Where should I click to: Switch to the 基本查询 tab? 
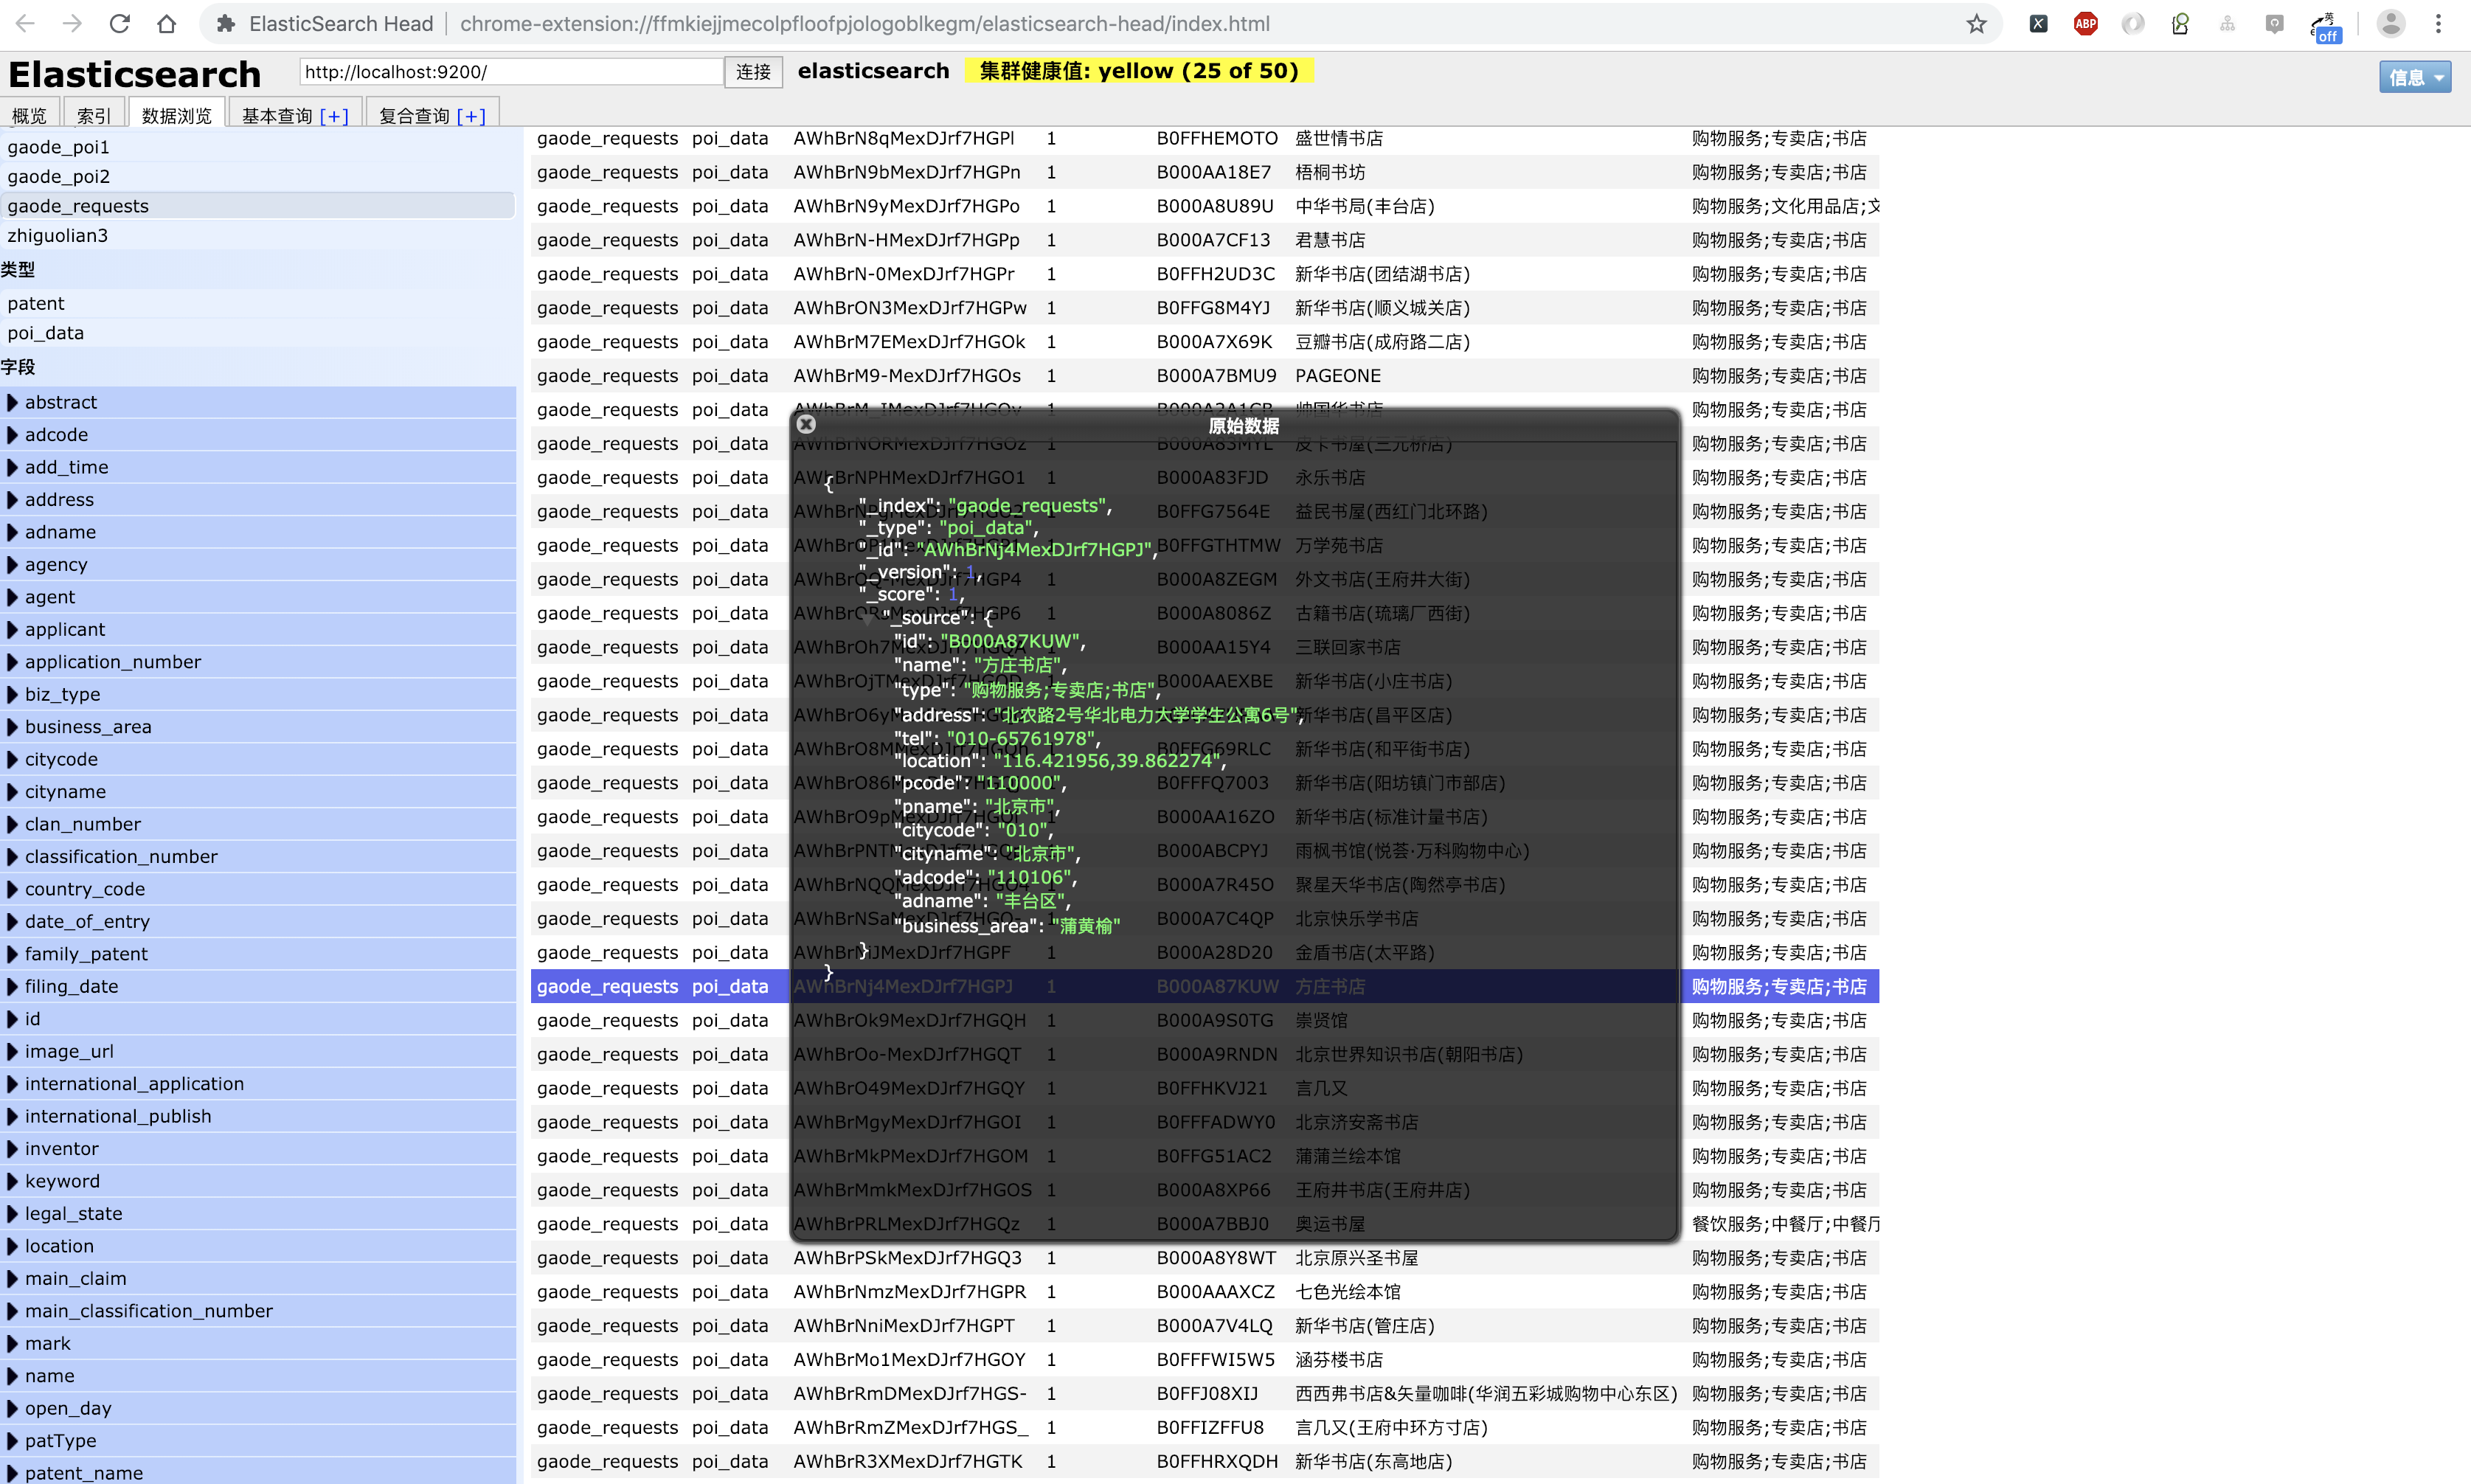tap(277, 116)
